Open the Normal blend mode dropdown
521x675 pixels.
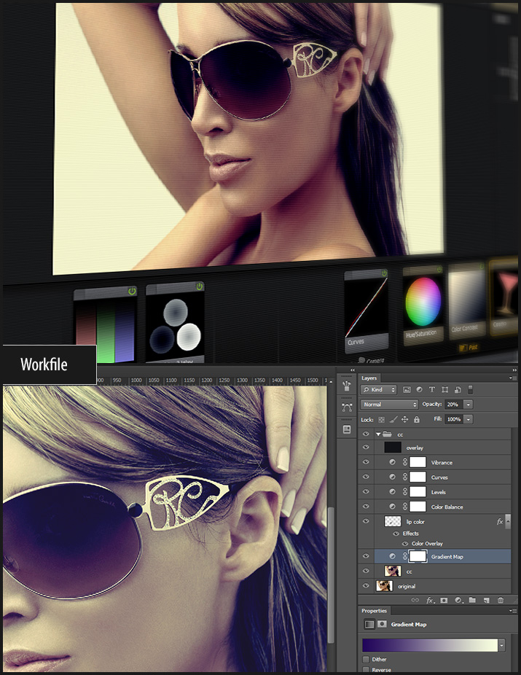pyautogui.click(x=390, y=405)
